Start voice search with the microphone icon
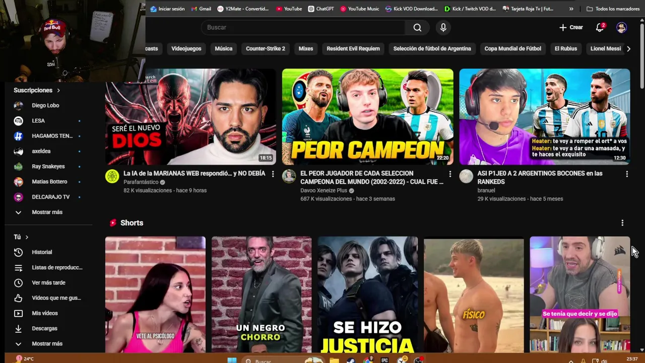The width and height of the screenshot is (645, 363). tap(443, 27)
